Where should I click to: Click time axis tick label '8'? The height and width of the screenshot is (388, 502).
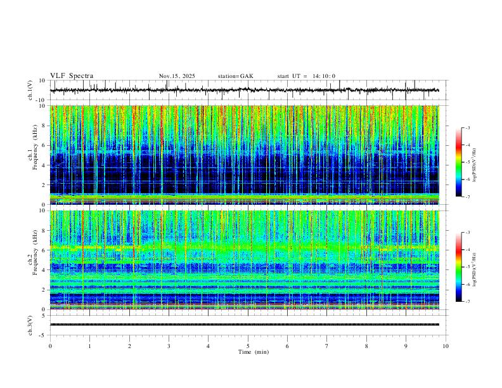[x=366, y=346]
